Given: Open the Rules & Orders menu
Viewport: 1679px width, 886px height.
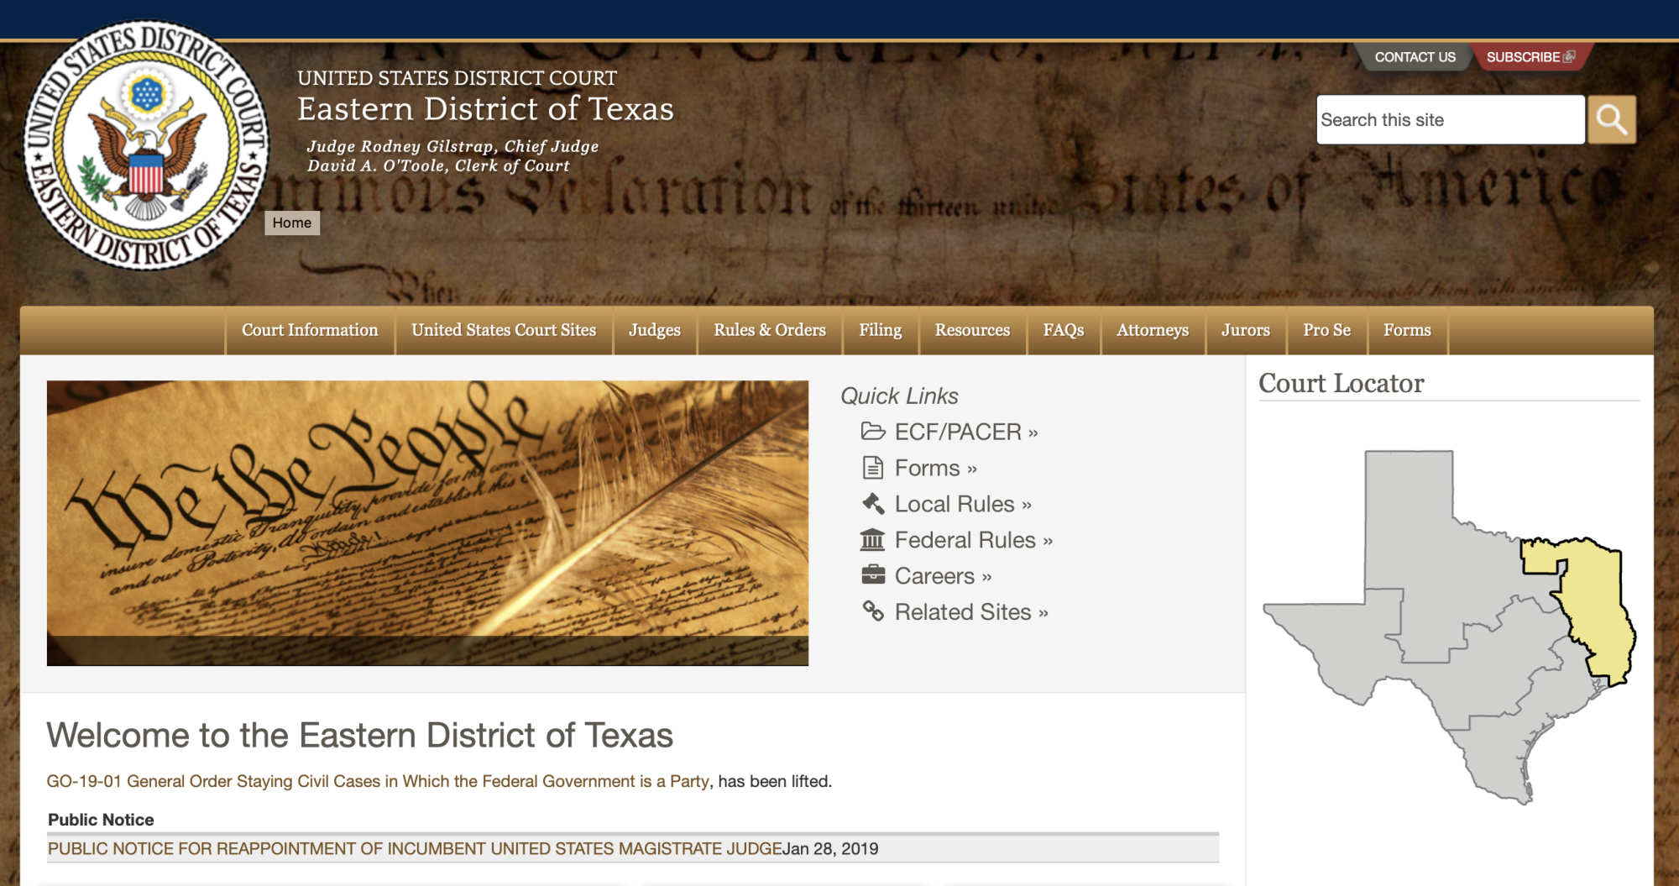Looking at the screenshot, I should (x=770, y=330).
